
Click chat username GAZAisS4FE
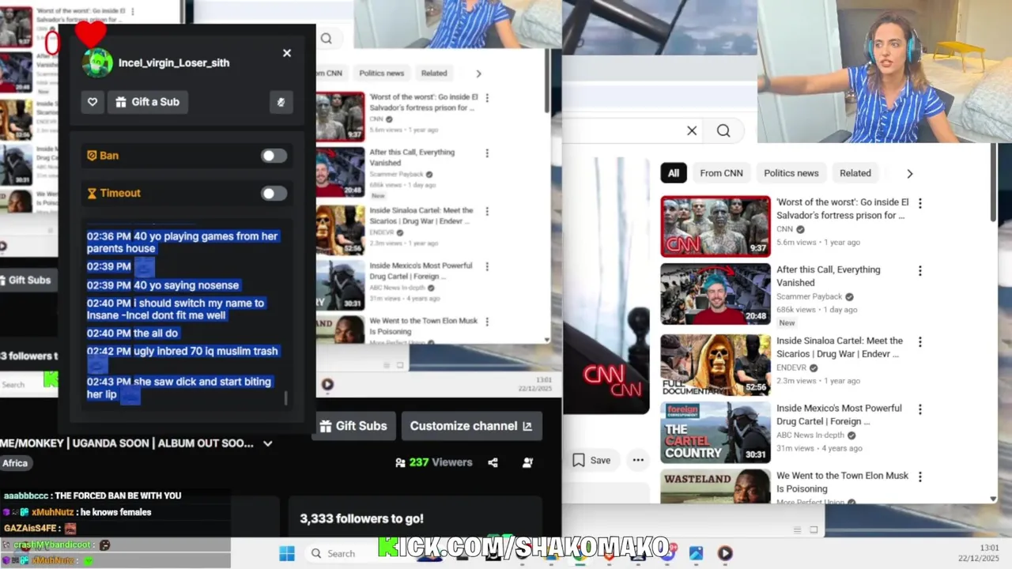click(x=31, y=528)
